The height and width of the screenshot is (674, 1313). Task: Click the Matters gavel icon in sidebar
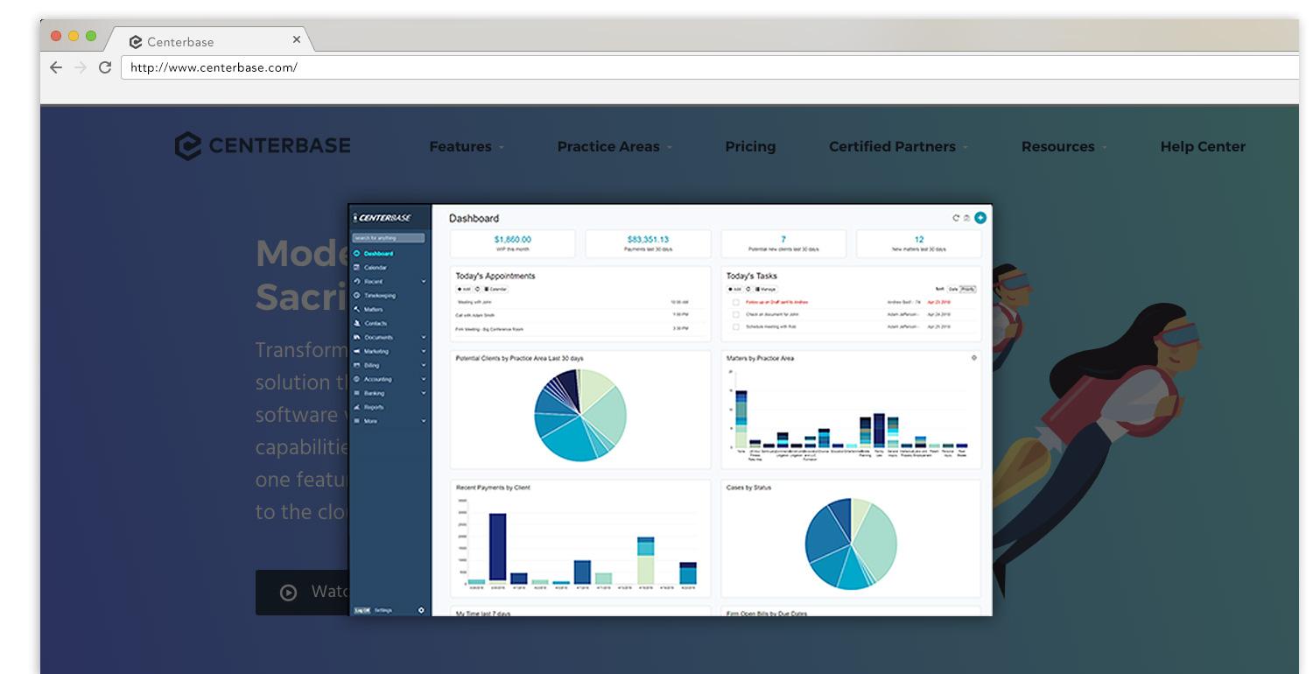click(357, 310)
